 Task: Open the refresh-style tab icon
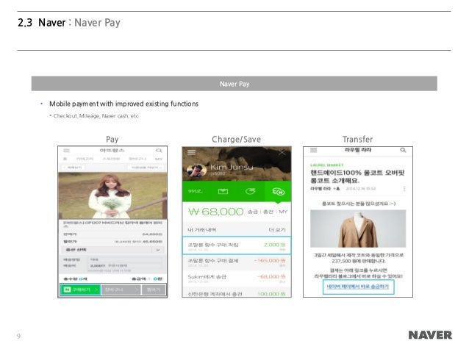(251, 191)
